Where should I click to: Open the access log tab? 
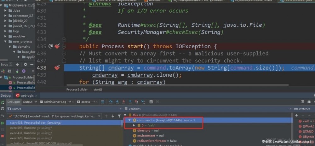[86, 102]
